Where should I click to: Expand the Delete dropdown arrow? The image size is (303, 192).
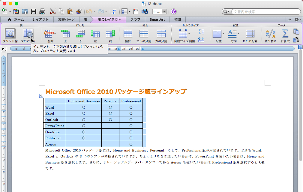click(55, 34)
